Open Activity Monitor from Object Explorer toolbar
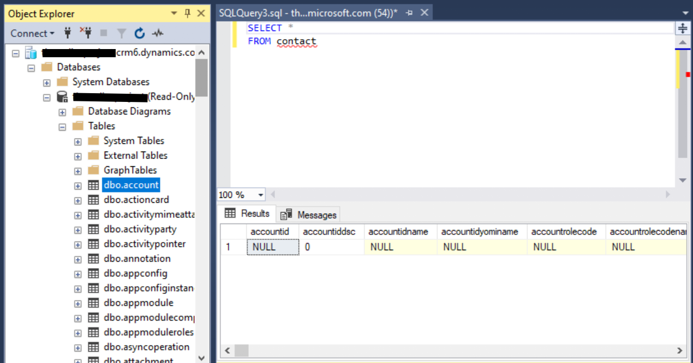 pyautogui.click(x=158, y=33)
